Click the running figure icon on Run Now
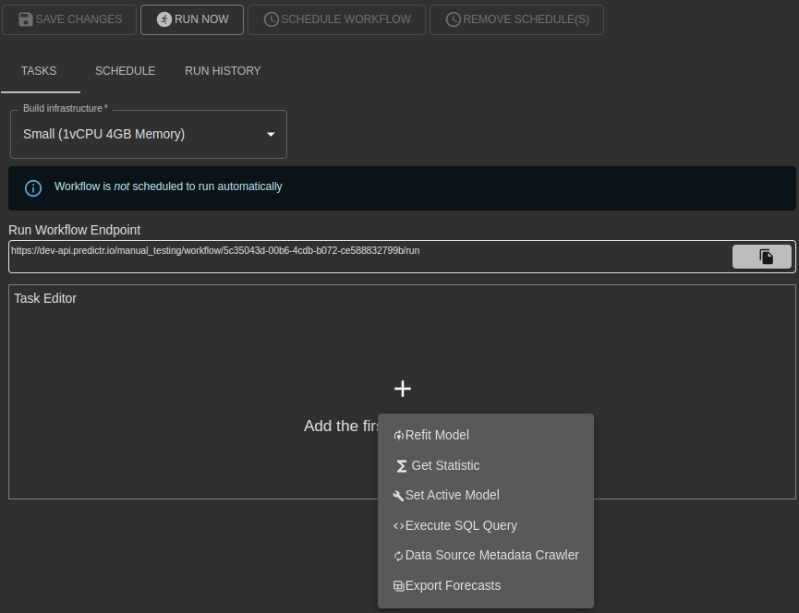This screenshot has width=799, height=613. (x=164, y=19)
